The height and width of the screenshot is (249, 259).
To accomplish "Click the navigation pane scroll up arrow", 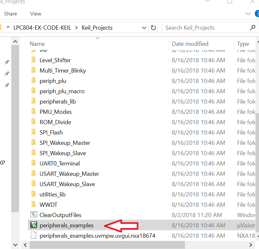I will click(15, 41).
